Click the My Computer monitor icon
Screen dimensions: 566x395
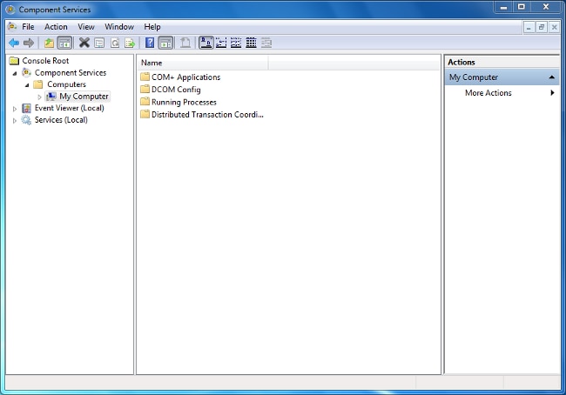51,97
